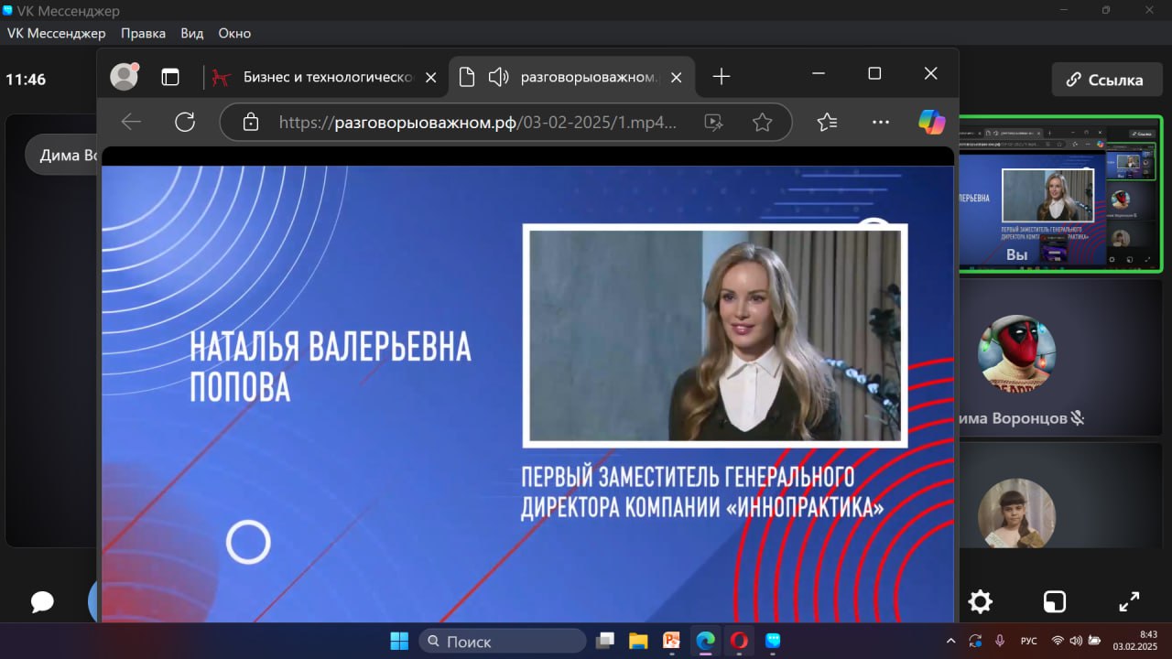Open call settings gear
Image resolution: width=1172 pixels, height=659 pixels.
(980, 601)
